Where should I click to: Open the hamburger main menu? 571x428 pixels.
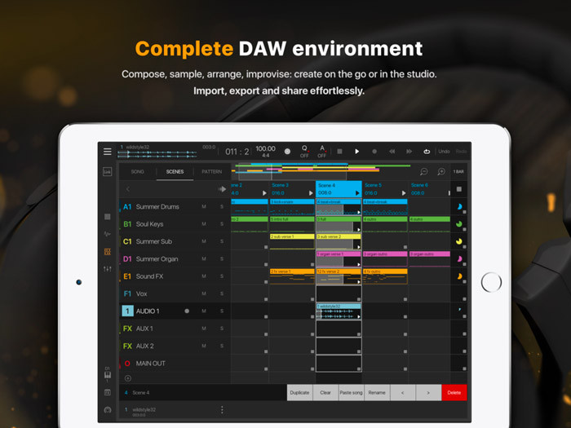click(108, 152)
